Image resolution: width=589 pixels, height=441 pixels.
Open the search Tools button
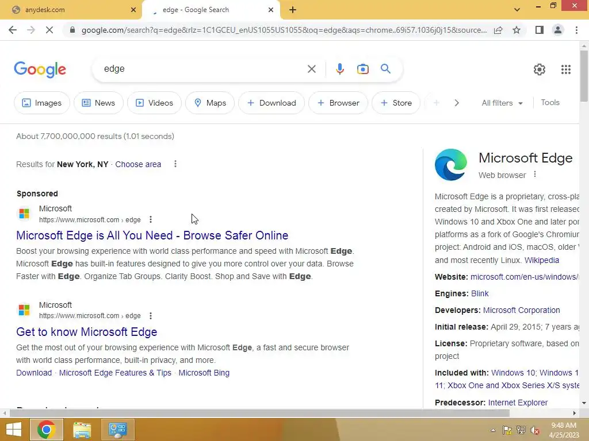pos(550,102)
